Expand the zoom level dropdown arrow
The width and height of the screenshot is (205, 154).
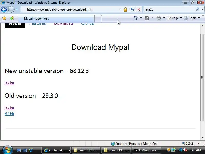tap(198, 143)
